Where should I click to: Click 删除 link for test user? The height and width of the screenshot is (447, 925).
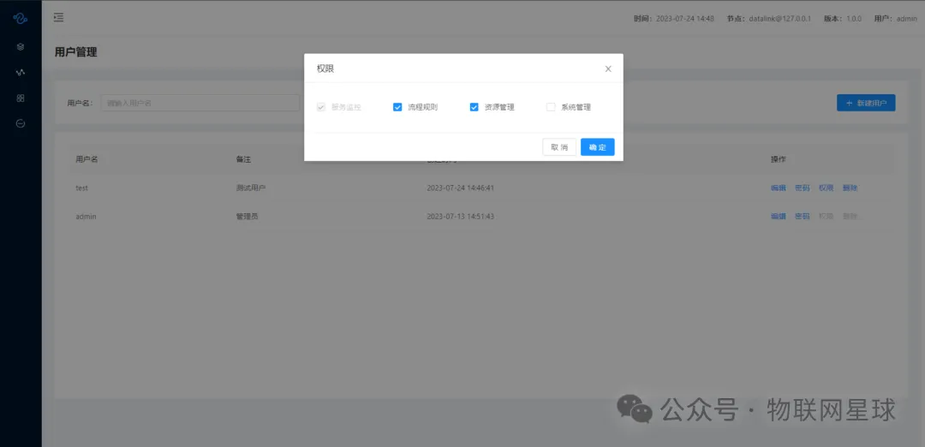point(850,188)
